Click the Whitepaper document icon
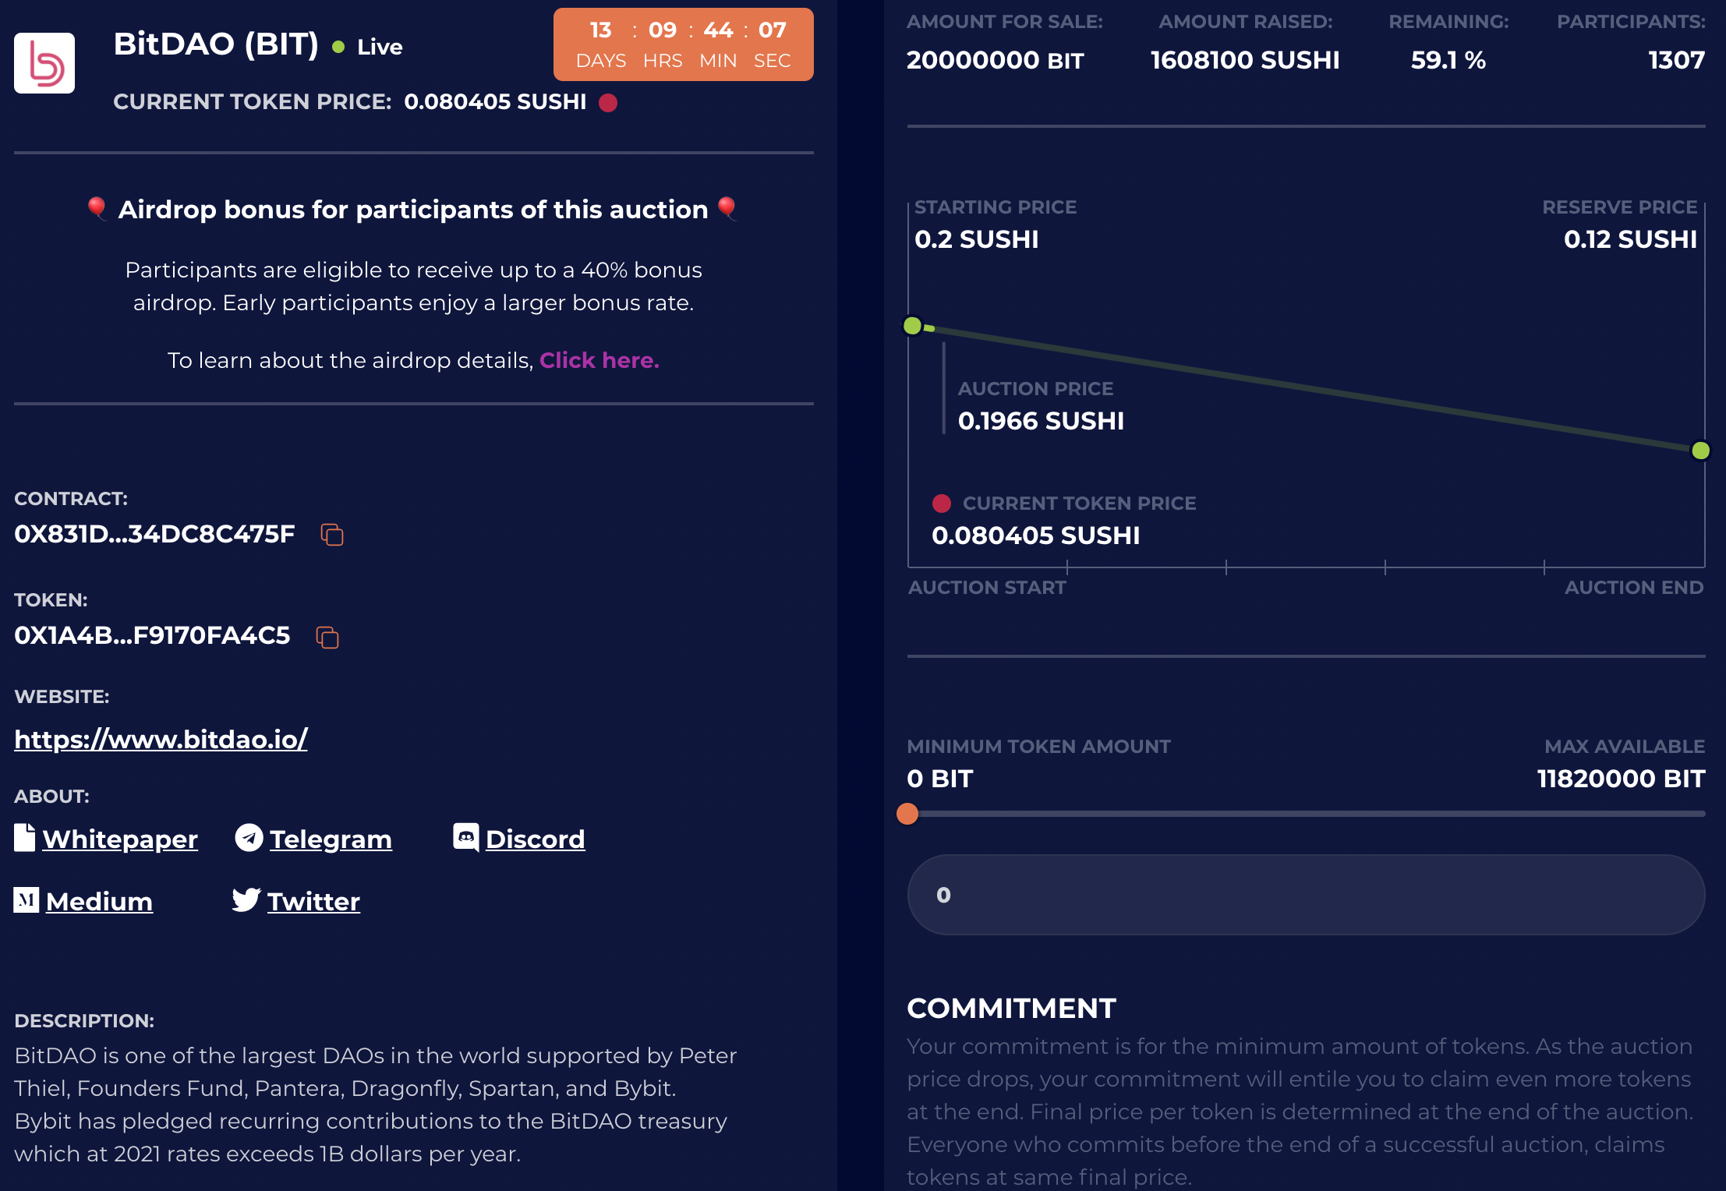The height and width of the screenshot is (1191, 1726). (25, 838)
